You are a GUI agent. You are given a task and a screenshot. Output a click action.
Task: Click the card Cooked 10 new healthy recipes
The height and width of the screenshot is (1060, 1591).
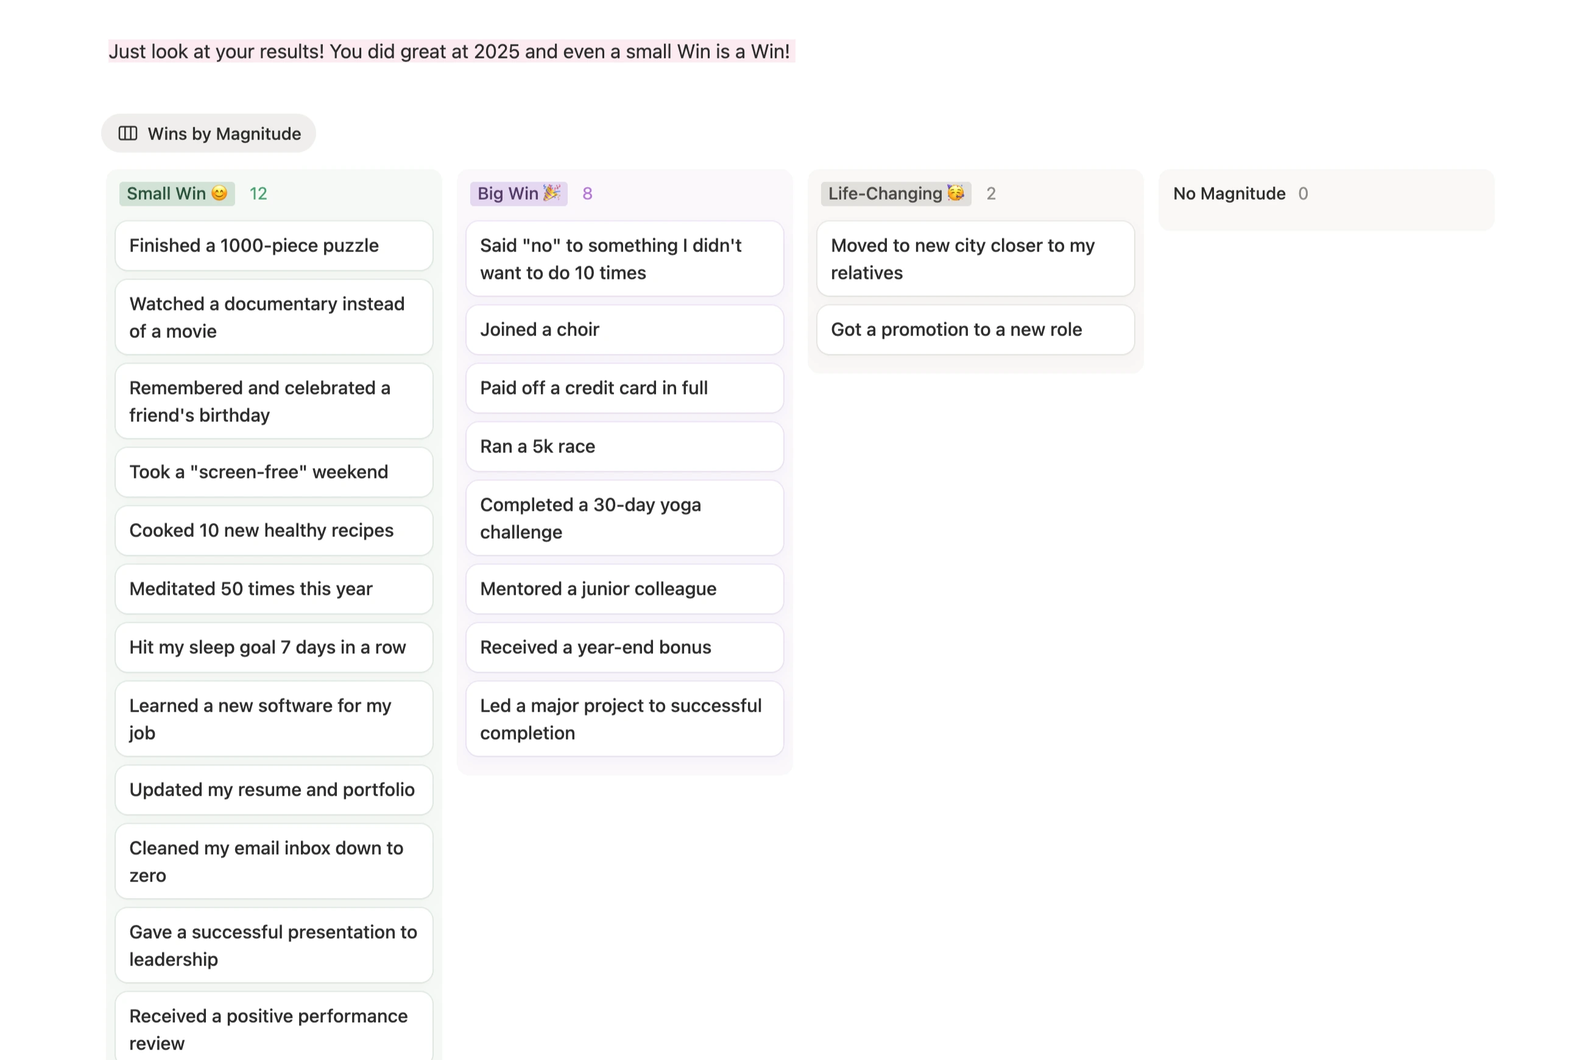tap(273, 531)
